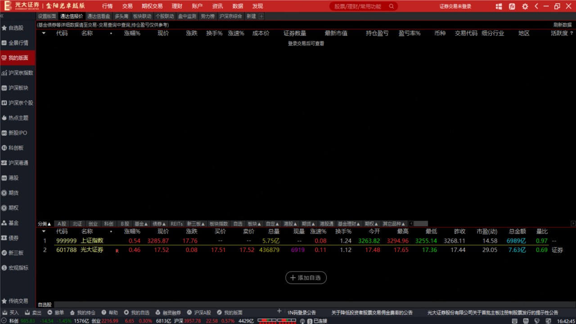Click the search magnifier icon
The width and height of the screenshot is (576, 324).
[391, 6]
